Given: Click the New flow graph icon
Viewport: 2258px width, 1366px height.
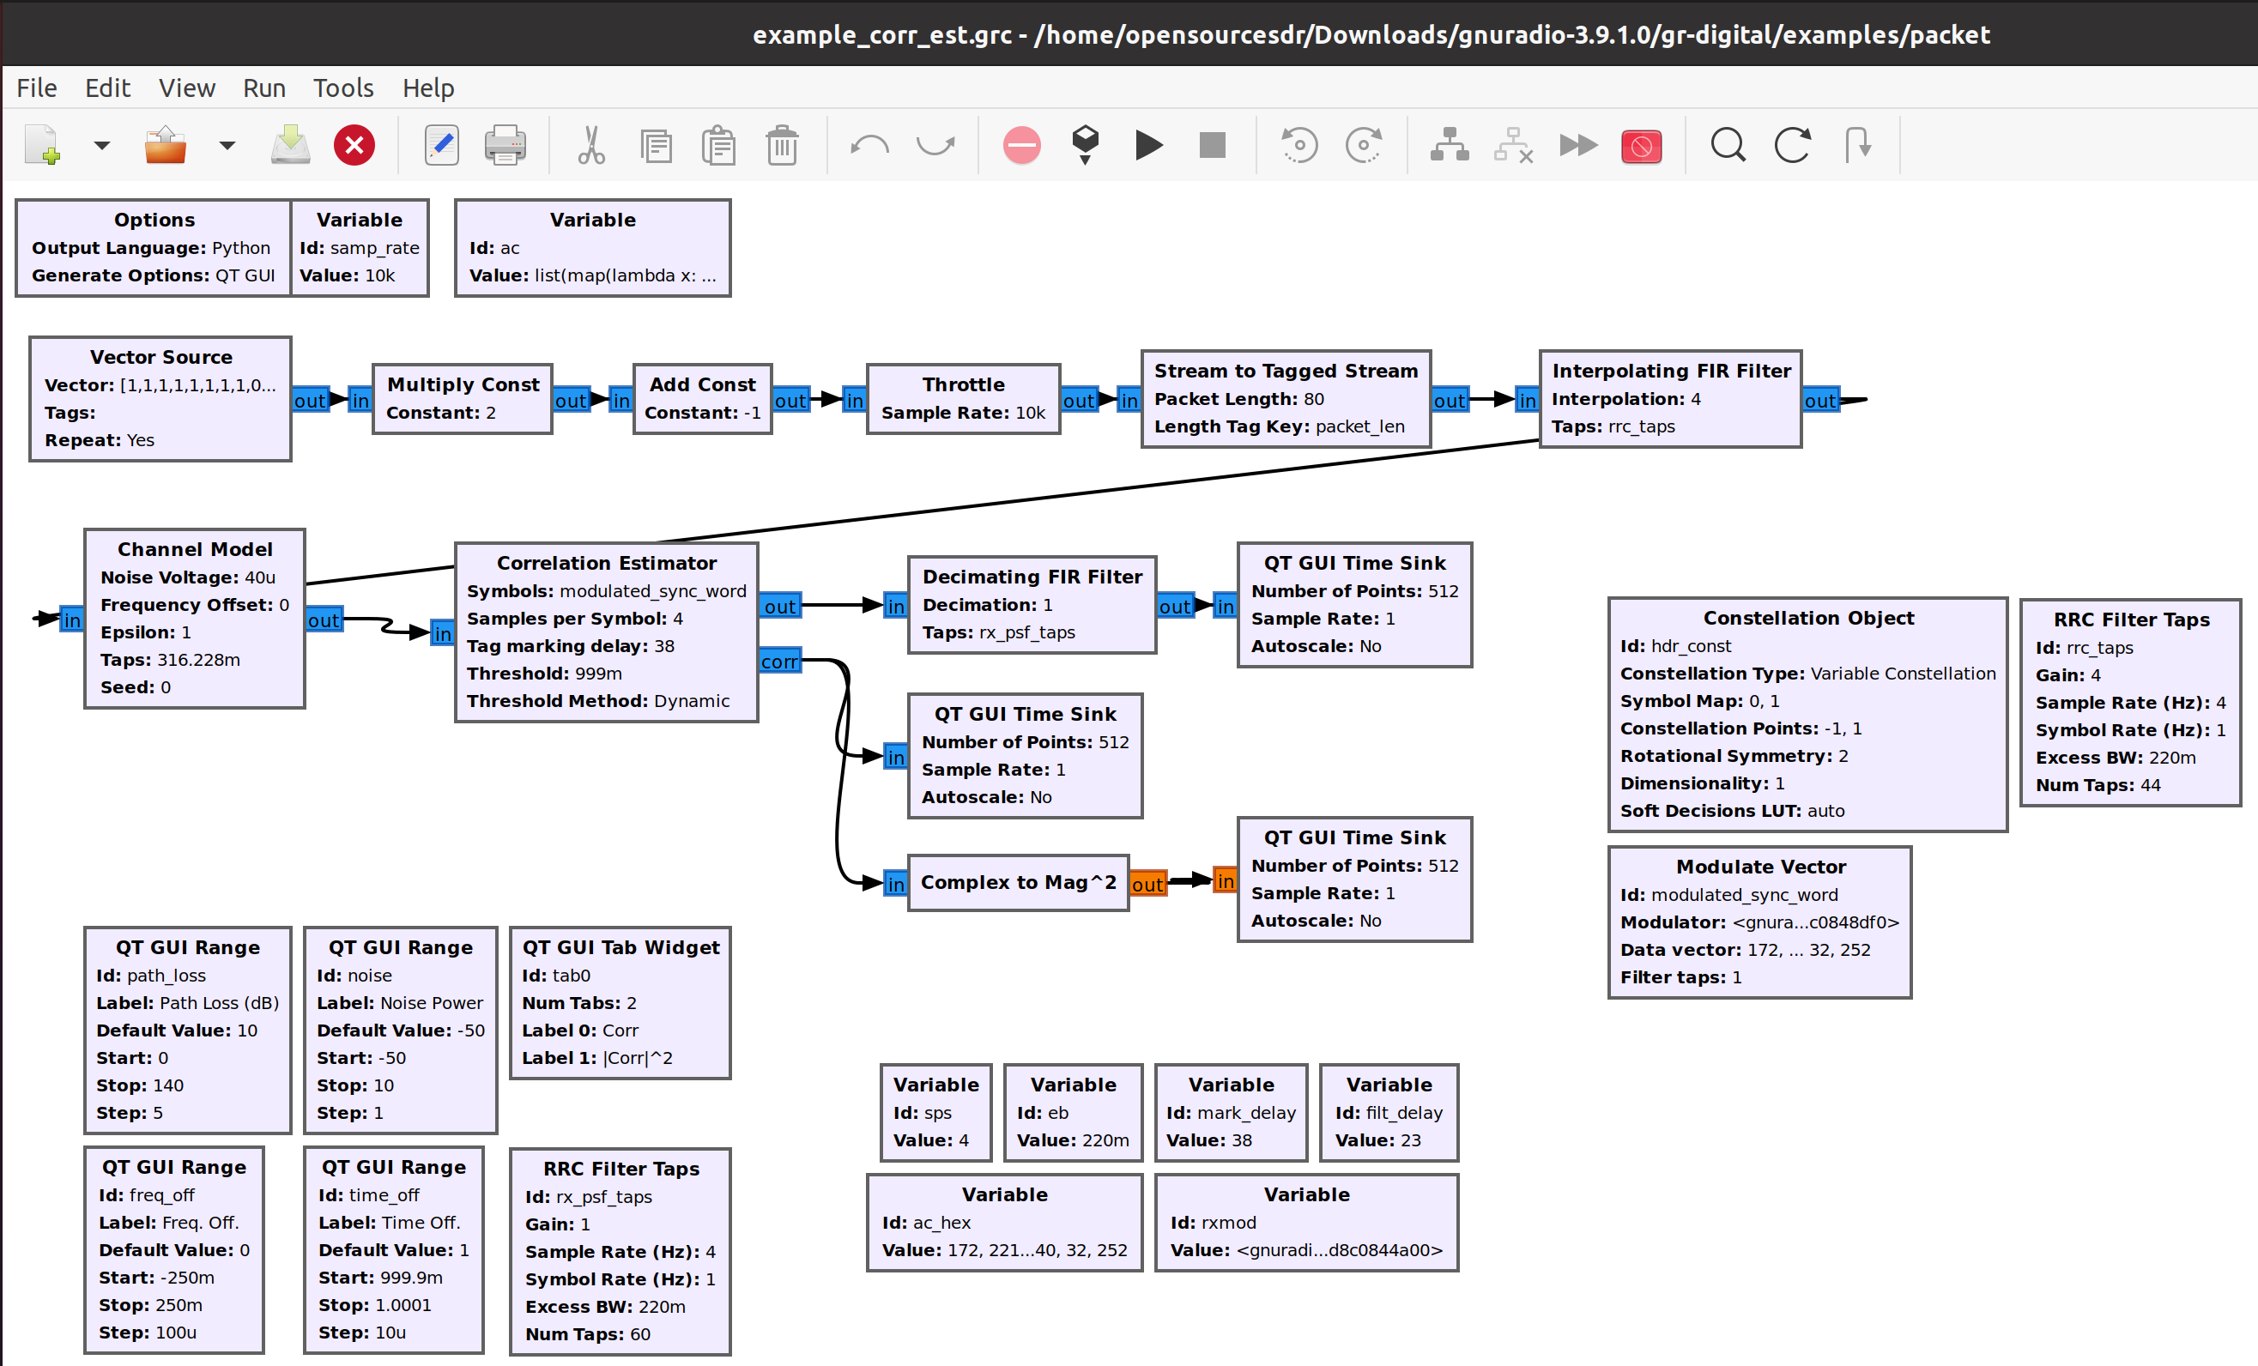Looking at the screenshot, I should click(42, 145).
